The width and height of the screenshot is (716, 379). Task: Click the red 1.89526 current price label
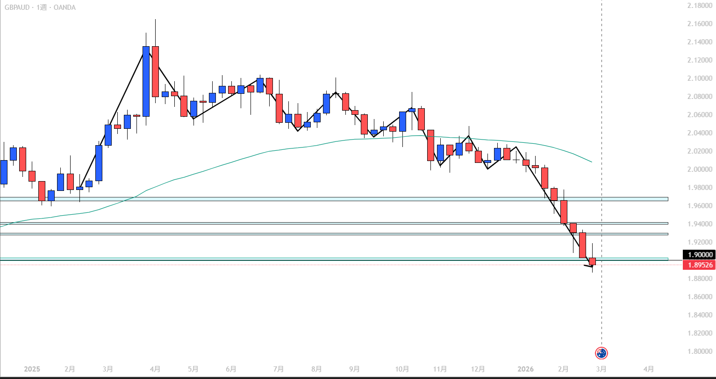[x=699, y=265]
